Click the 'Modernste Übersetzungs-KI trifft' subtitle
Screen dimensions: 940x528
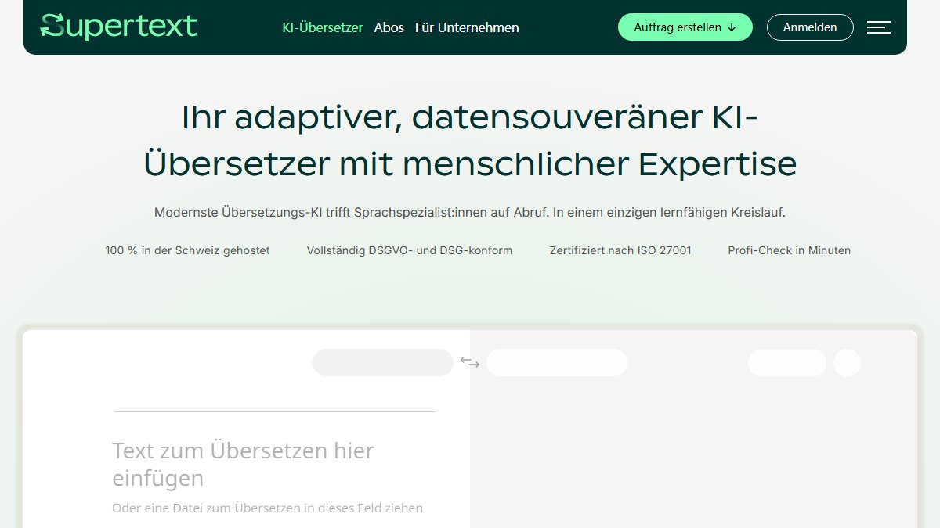pyautogui.click(x=470, y=212)
